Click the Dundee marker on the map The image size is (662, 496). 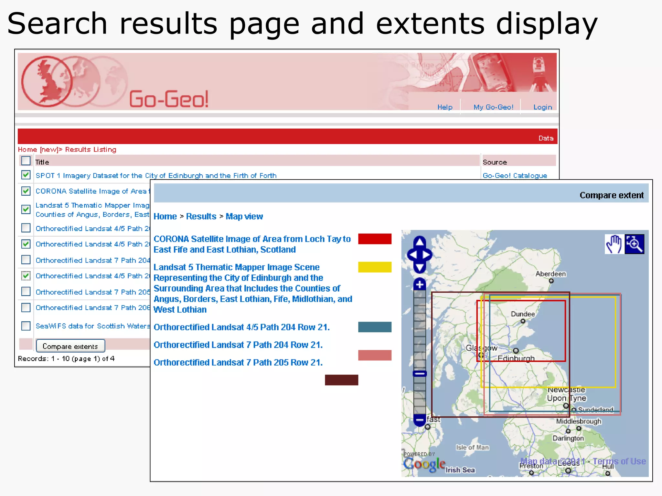[523, 321]
